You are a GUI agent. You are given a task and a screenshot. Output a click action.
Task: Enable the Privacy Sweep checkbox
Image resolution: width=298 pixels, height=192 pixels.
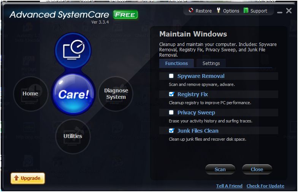(x=171, y=113)
